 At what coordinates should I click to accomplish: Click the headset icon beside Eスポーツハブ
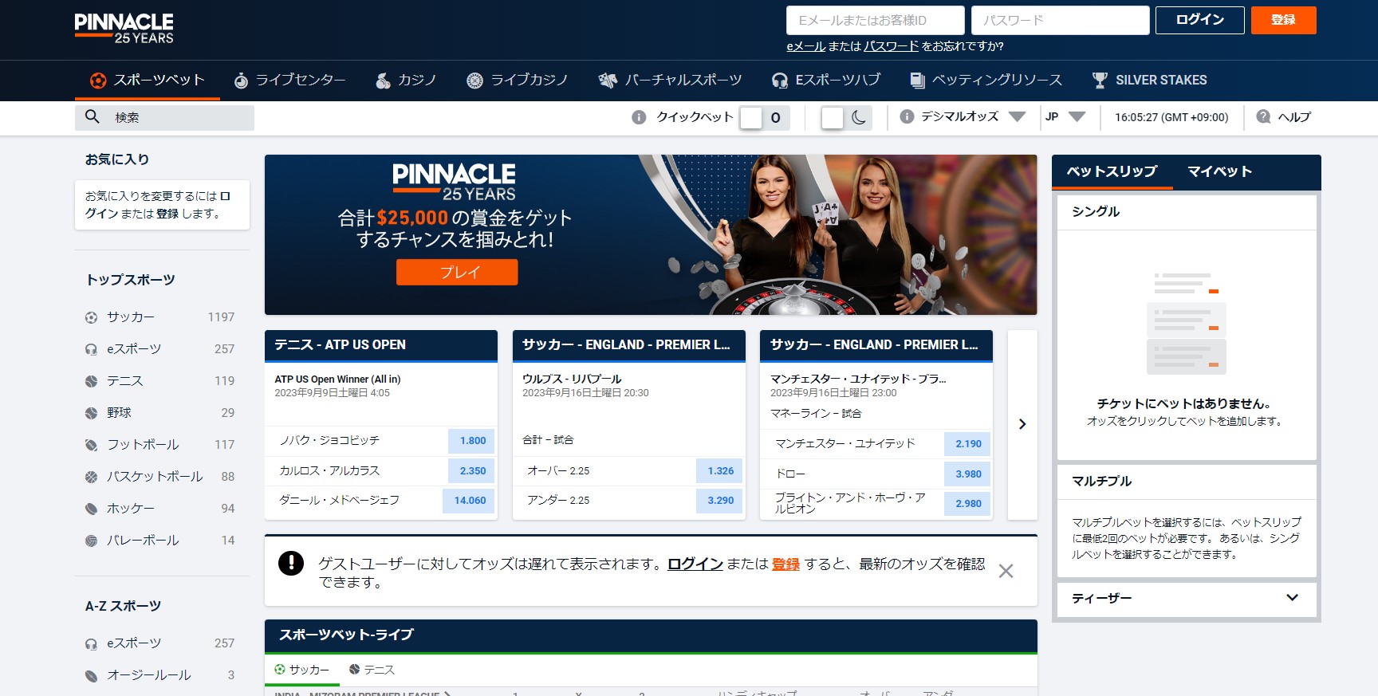click(780, 81)
